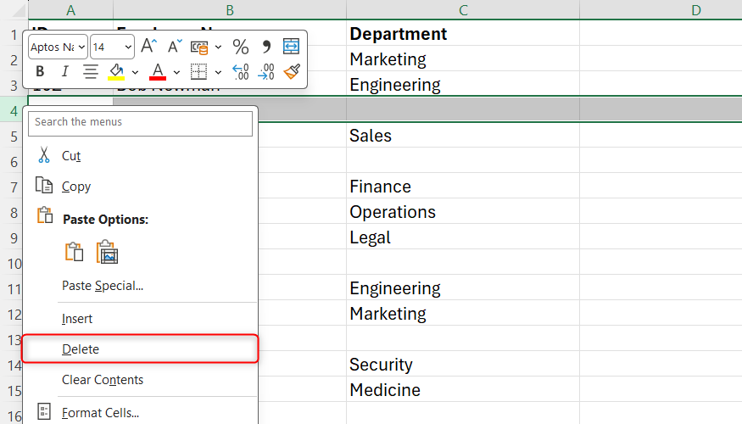
Task: Apply accounting number format
Action: pyautogui.click(x=199, y=47)
